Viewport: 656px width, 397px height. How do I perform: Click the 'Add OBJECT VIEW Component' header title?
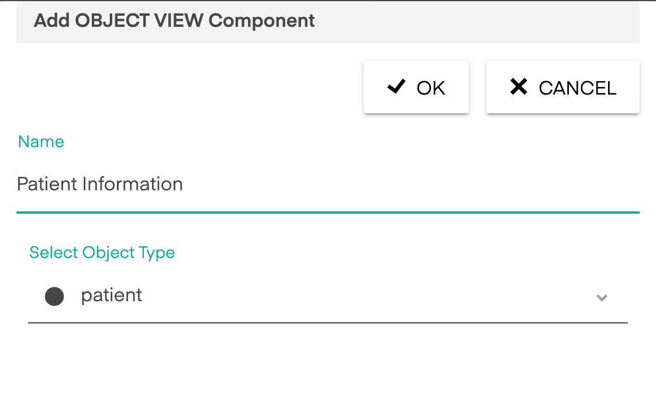[174, 20]
